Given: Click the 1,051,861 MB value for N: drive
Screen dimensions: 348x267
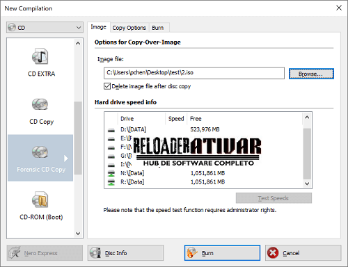Looking at the screenshot, I should point(207,173).
